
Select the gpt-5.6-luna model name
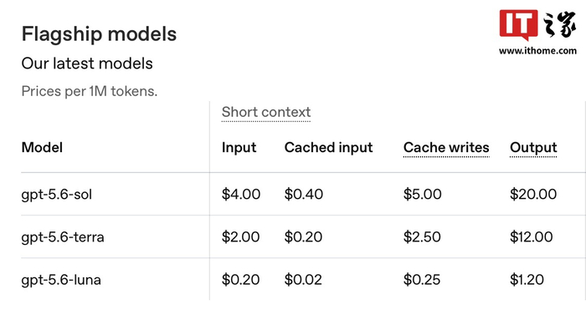click(x=61, y=280)
